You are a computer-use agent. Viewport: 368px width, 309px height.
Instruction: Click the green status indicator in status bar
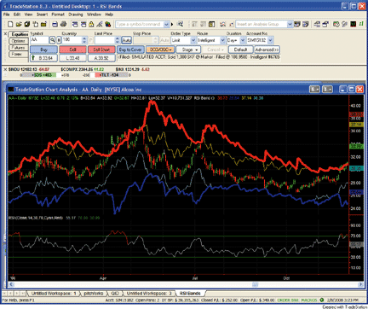pos(322,300)
